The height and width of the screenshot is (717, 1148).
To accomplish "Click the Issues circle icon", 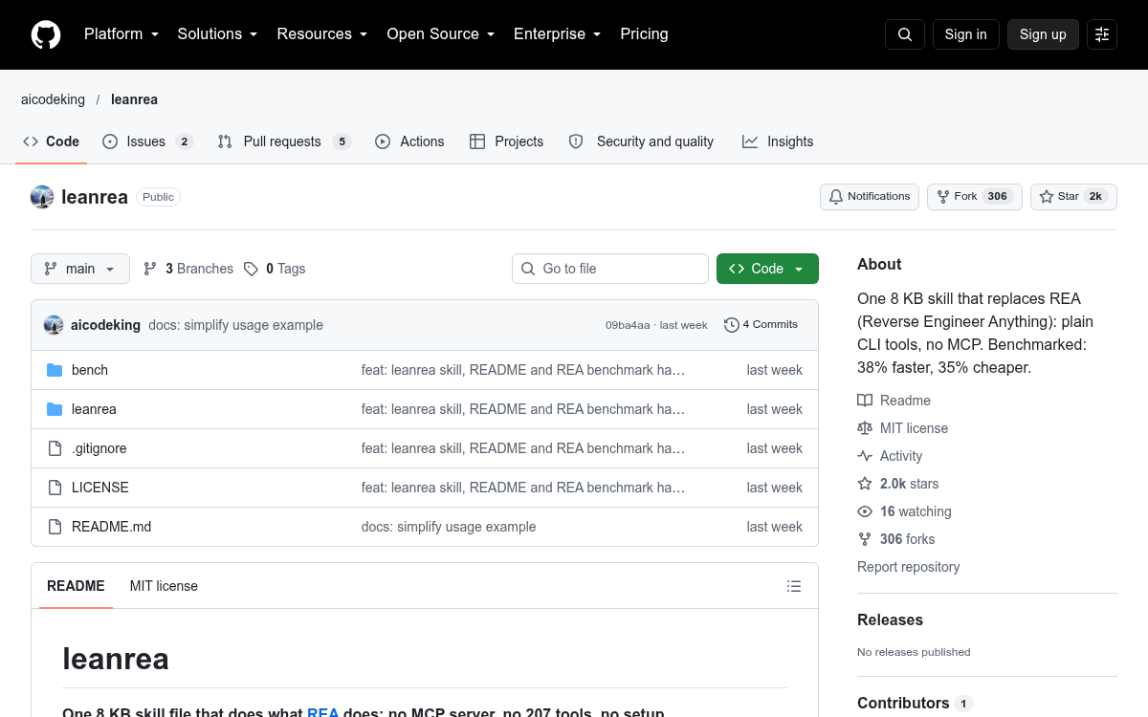I will [x=110, y=141].
